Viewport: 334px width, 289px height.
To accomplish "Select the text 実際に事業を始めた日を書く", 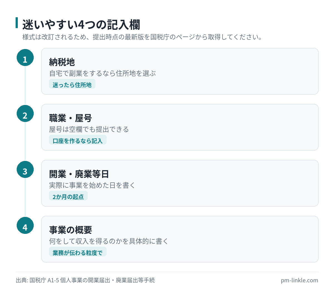I will (92, 185).
